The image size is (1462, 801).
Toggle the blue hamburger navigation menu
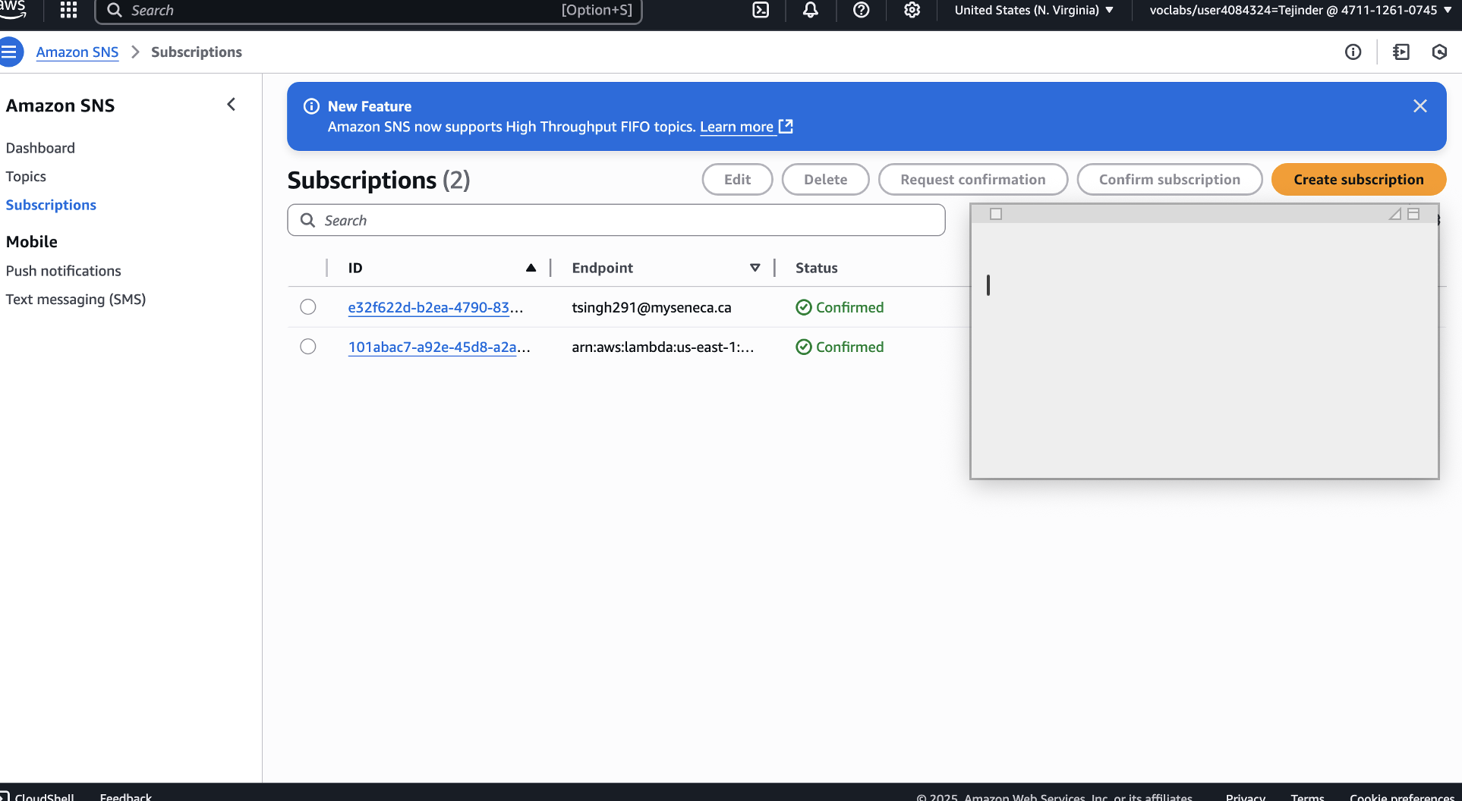pos(10,52)
